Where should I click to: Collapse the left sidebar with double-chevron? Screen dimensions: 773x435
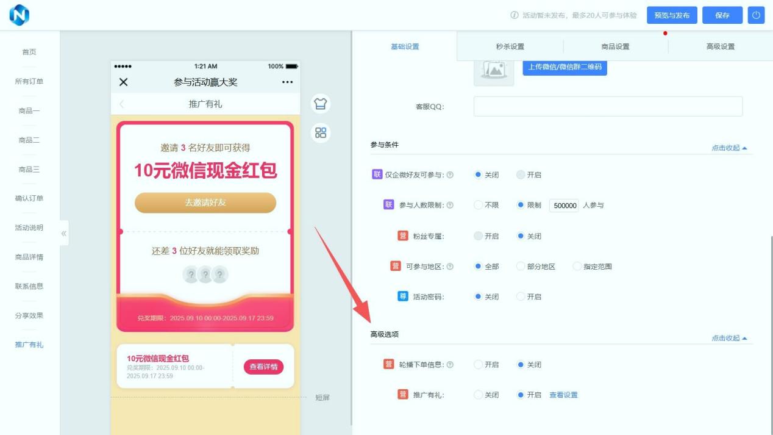pyautogui.click(x=63, y=233)
